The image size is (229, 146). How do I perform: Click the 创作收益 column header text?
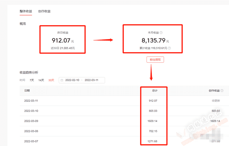[214, 91]
